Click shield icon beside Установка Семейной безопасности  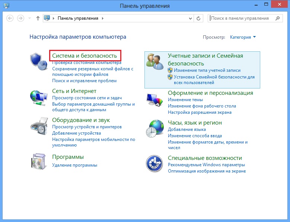(x=170, y=77)
